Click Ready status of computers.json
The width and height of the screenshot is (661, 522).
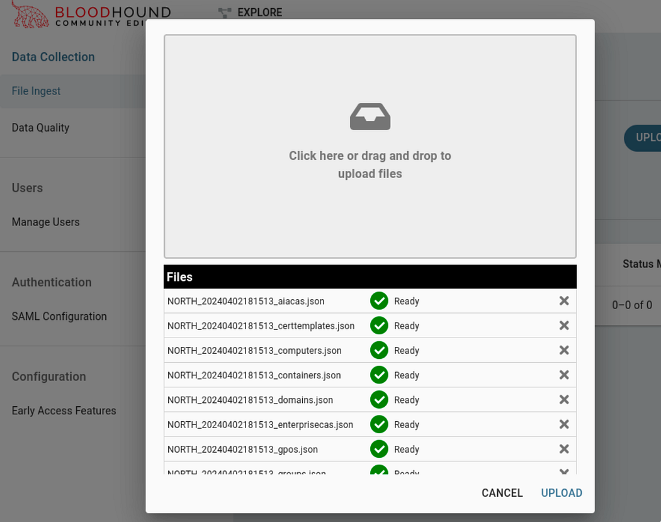tap(407, 351)
